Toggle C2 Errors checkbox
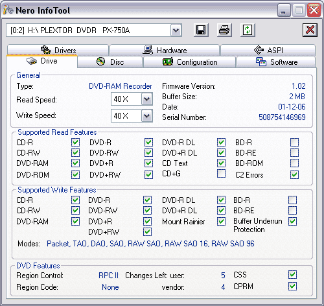 [x=294, y=174]
